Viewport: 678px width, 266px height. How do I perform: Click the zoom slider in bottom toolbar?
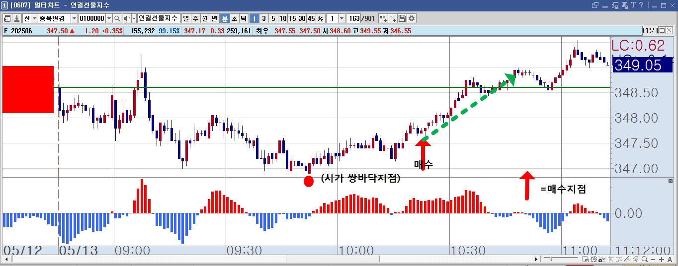[561, 259]
